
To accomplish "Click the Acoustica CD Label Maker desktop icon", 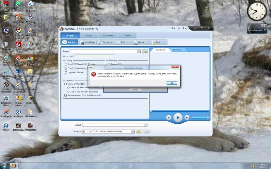I will tap(18, 33).
